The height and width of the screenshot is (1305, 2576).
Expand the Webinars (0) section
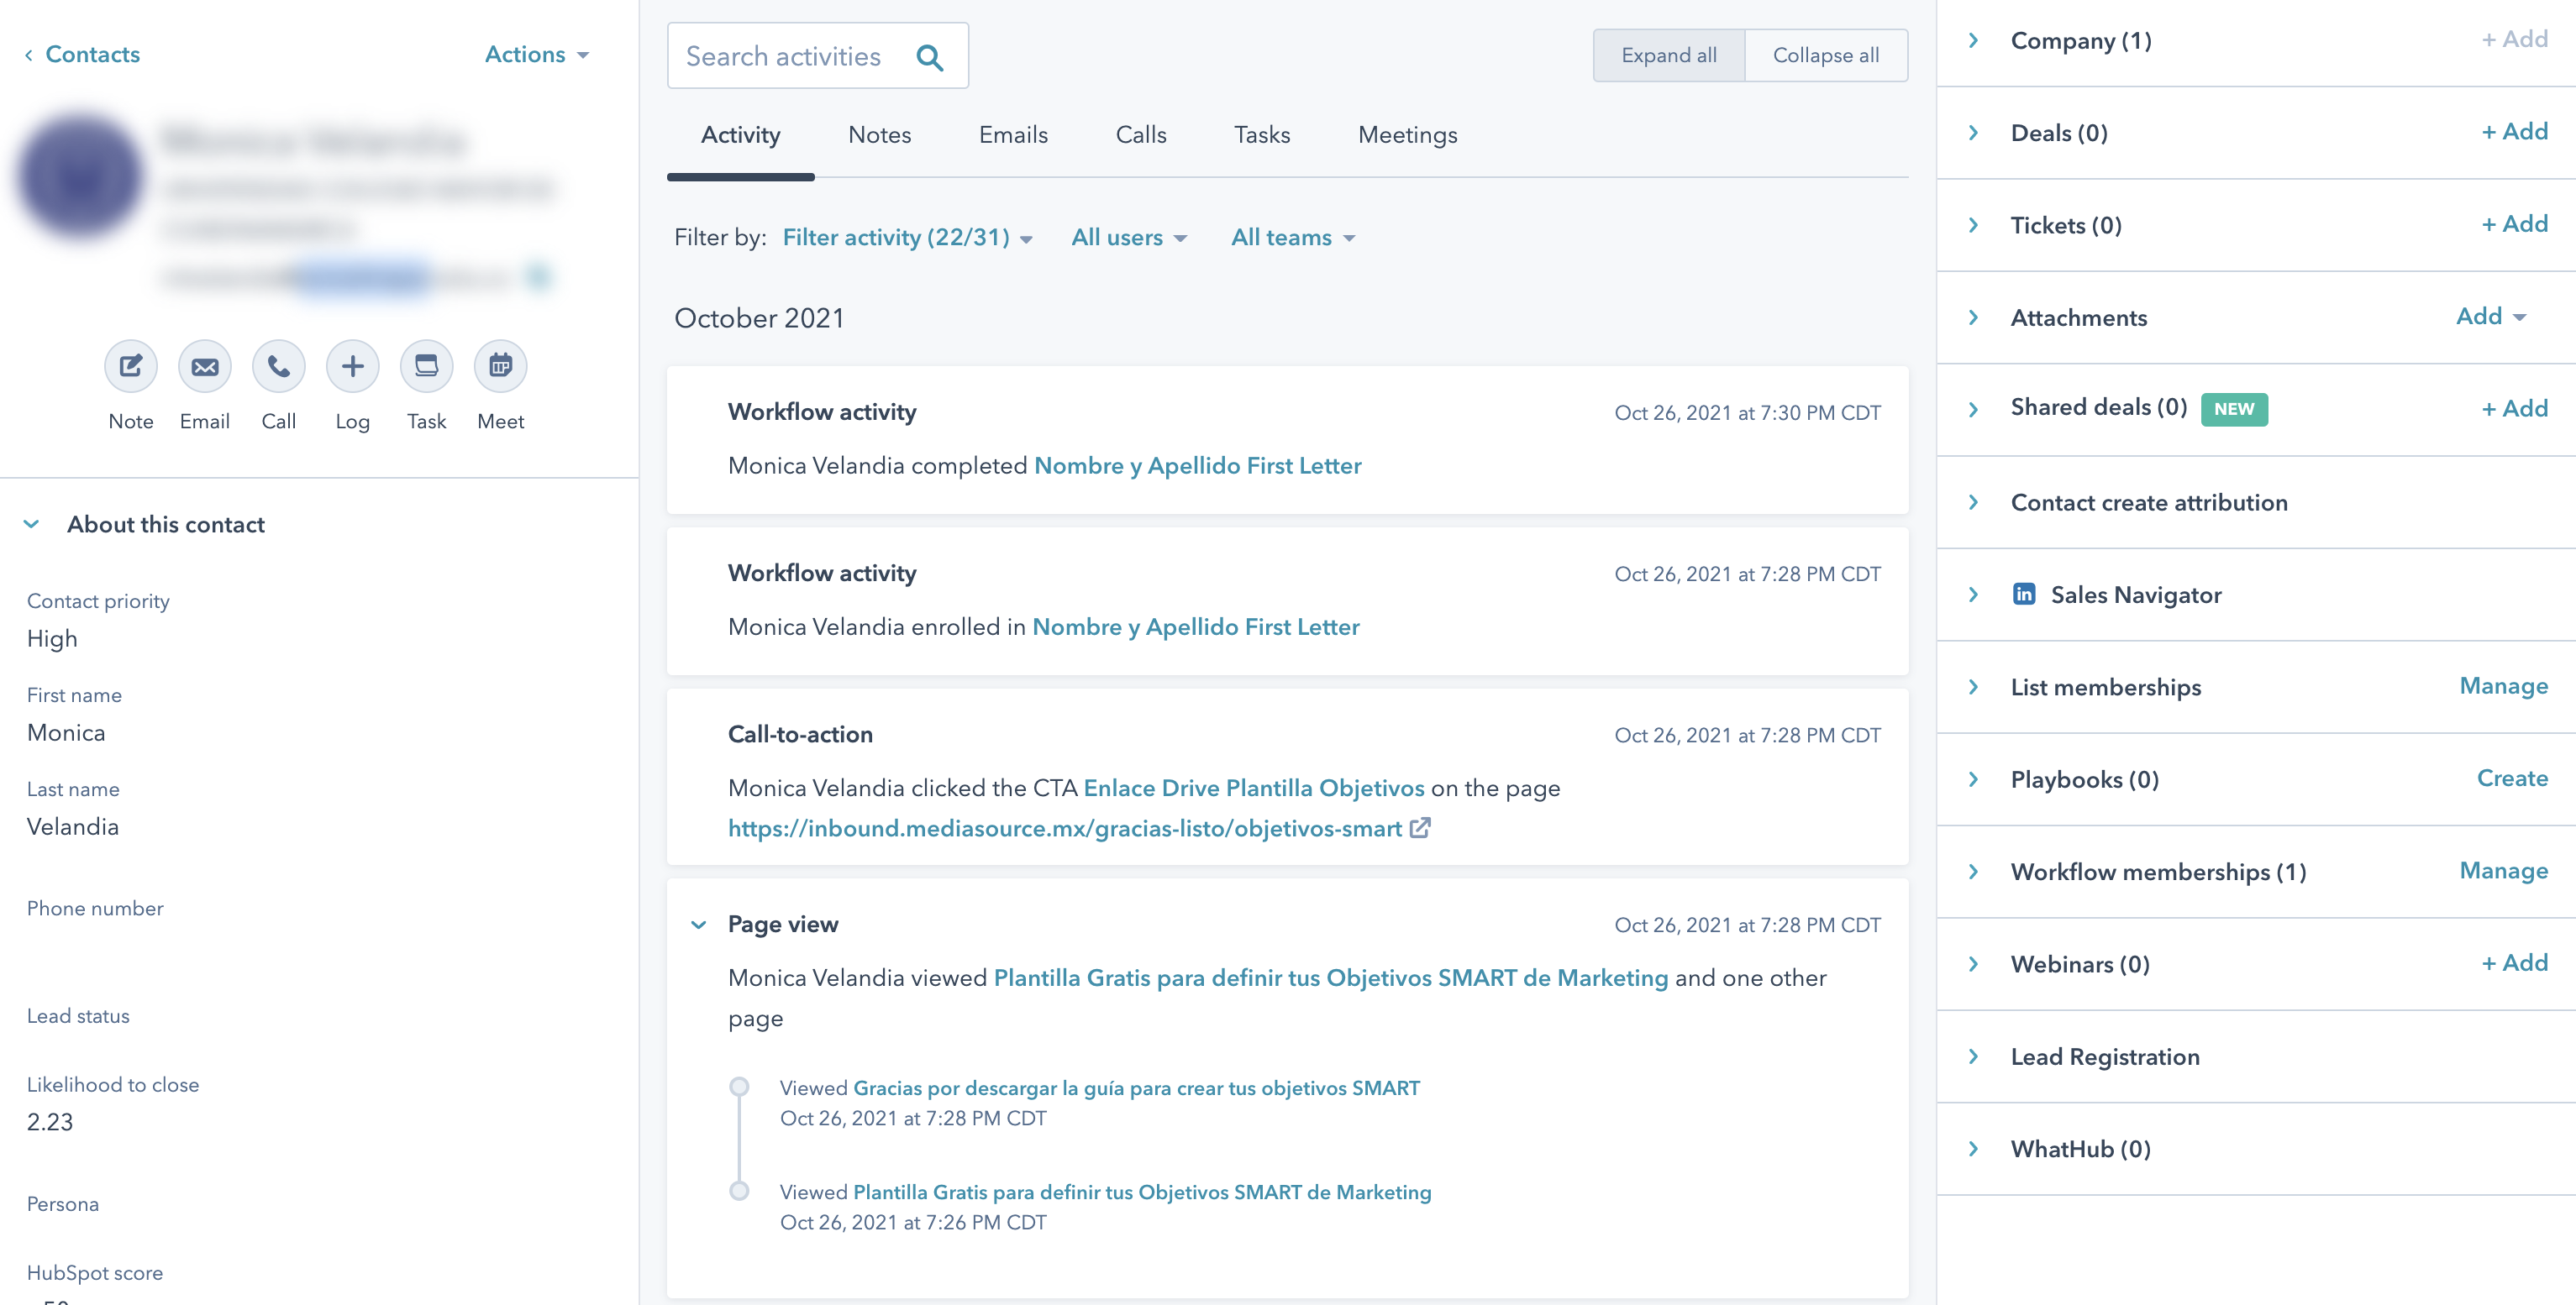[x=1973, y=964]
